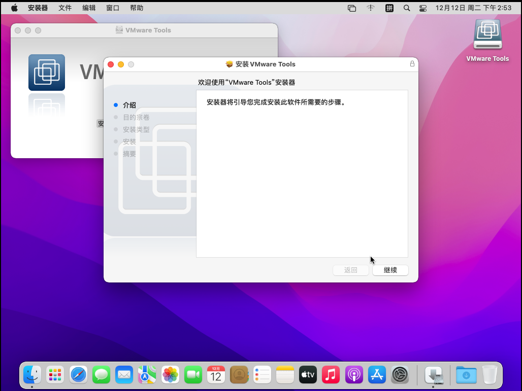Open Launchpad from the Dock

(55, 374)
